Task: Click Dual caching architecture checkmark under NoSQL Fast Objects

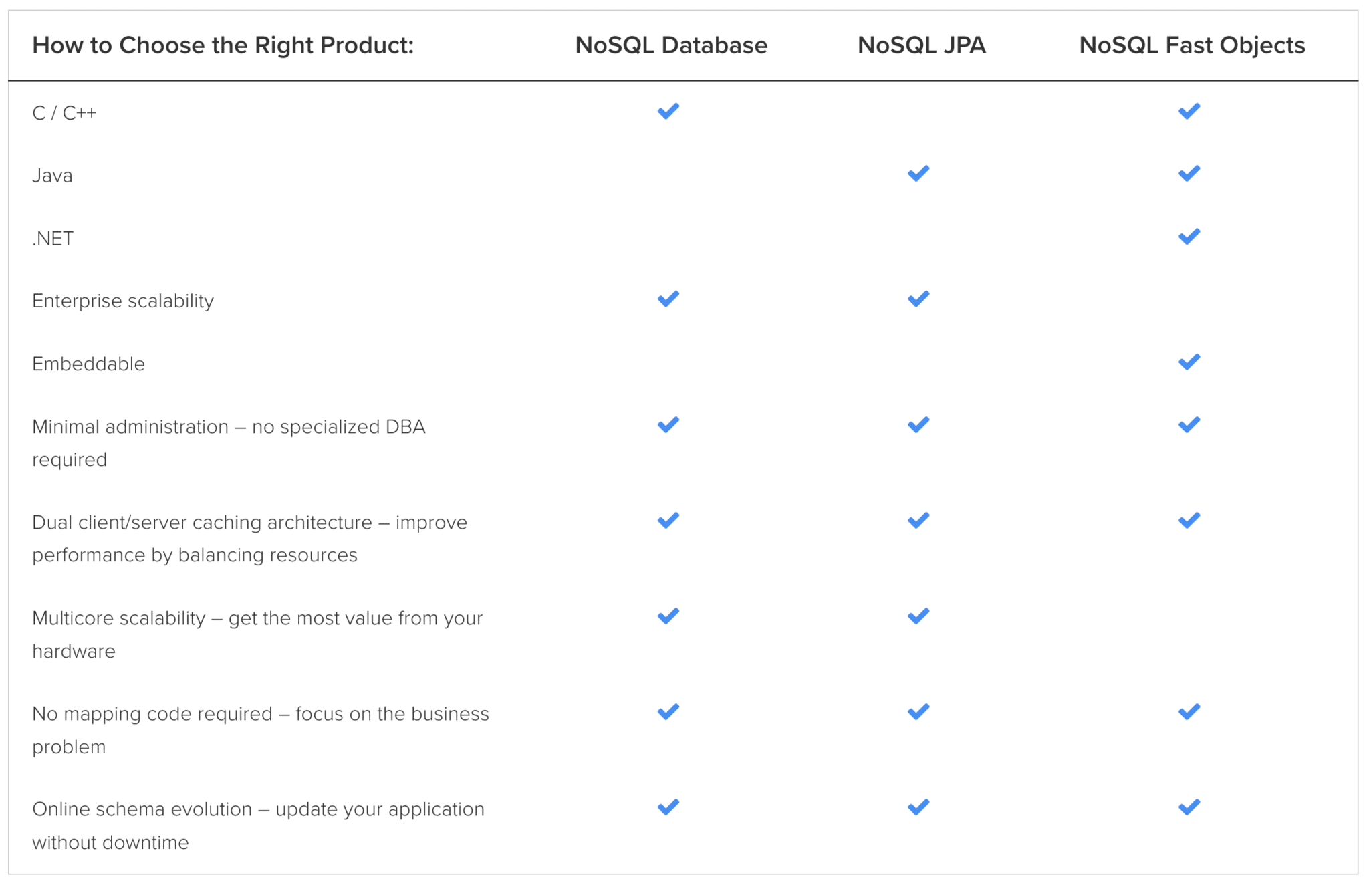Action: (1189, 521)
